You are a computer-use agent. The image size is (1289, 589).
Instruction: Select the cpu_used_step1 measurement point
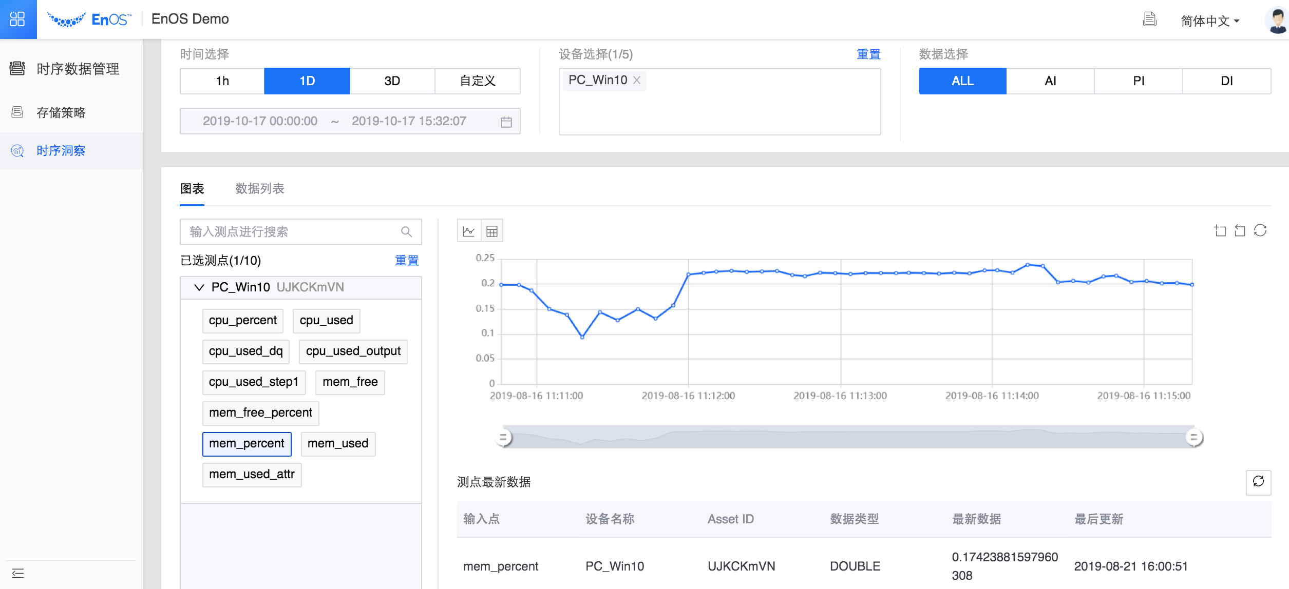254,382
